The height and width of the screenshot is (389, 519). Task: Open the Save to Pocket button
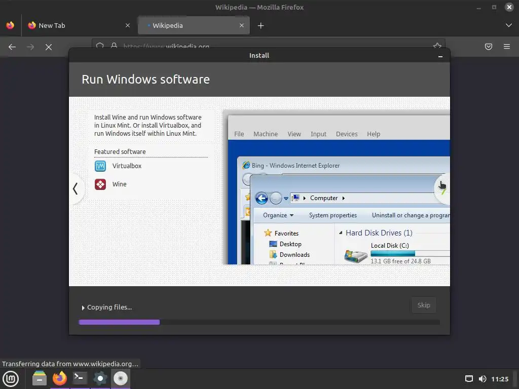point(489,47)
